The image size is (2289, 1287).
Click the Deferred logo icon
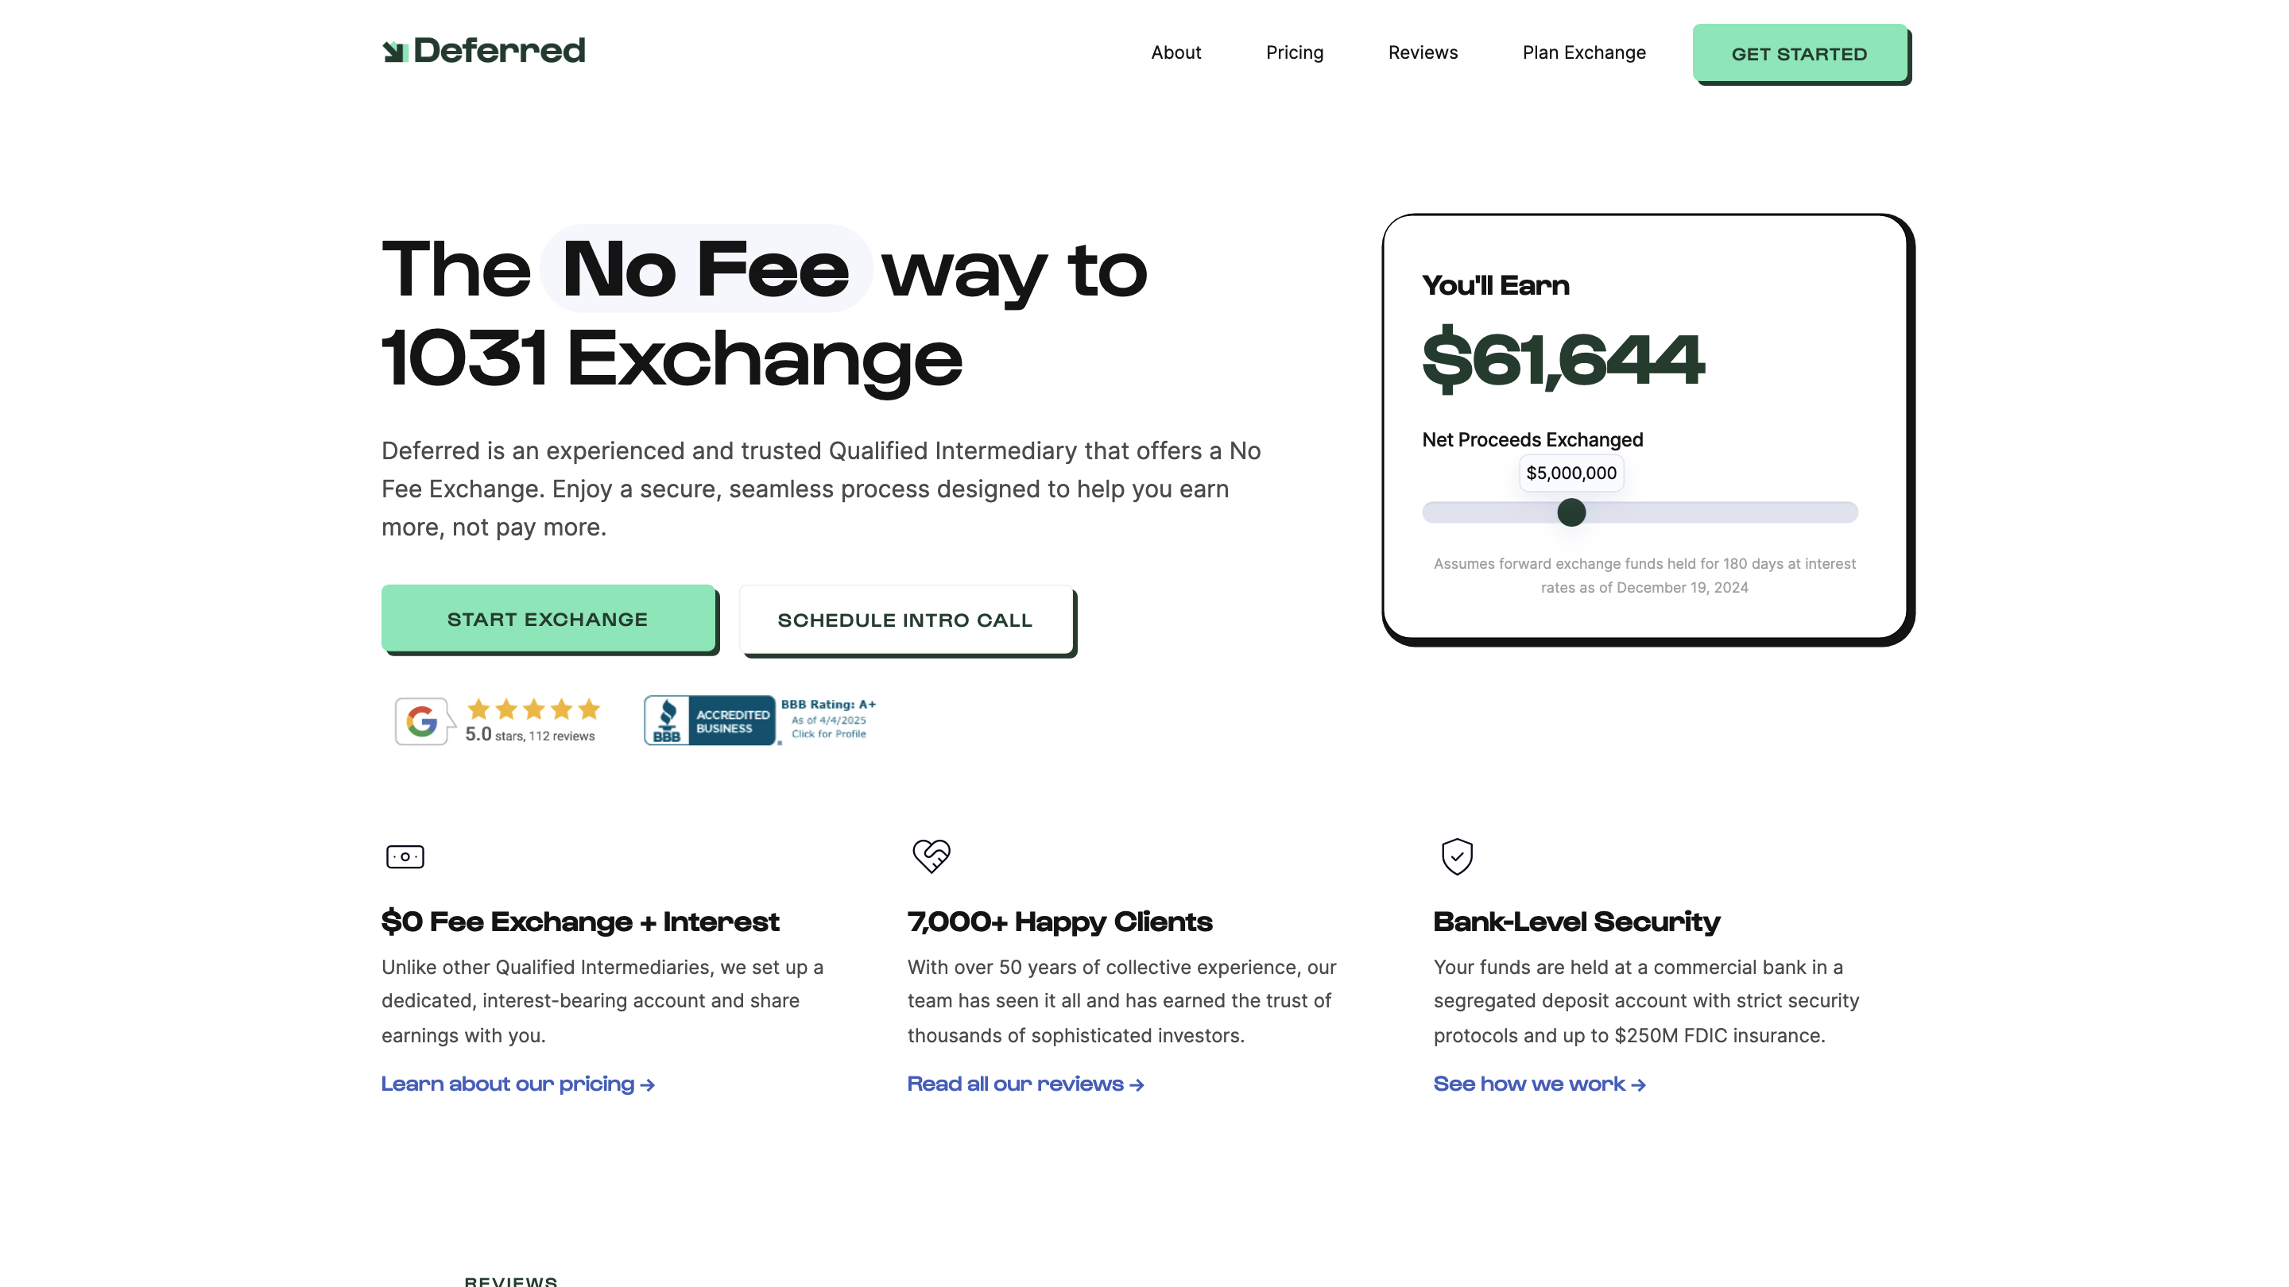point(394,52)
